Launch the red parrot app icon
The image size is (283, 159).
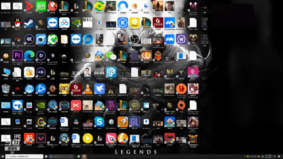tap(52, 6)
